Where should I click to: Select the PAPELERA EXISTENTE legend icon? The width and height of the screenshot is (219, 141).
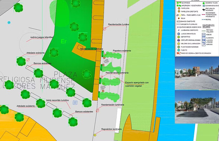(179, 12)
